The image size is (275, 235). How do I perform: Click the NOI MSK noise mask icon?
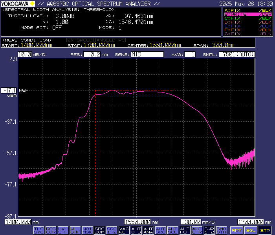(x=87, y=230)
